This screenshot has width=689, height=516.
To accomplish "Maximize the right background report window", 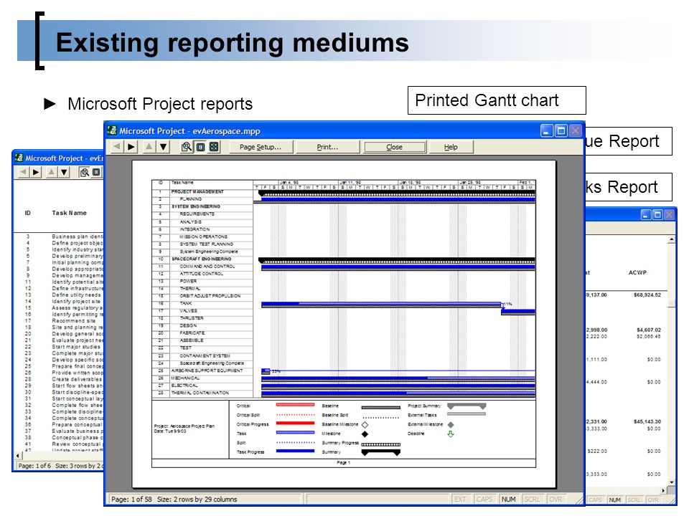I will tap(657, 214).
